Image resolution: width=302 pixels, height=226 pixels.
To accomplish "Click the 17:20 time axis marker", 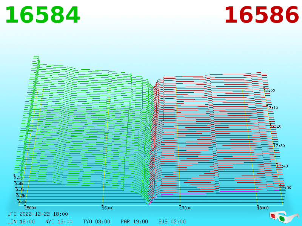I will (x=276, y=126).
